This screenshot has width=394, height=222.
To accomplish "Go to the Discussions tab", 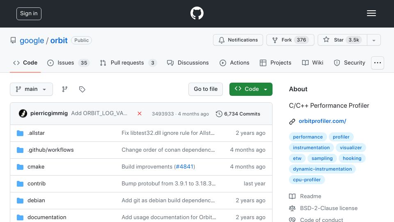I will (188, 62).
